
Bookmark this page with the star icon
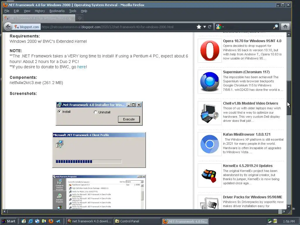click(x=199, y=27)
